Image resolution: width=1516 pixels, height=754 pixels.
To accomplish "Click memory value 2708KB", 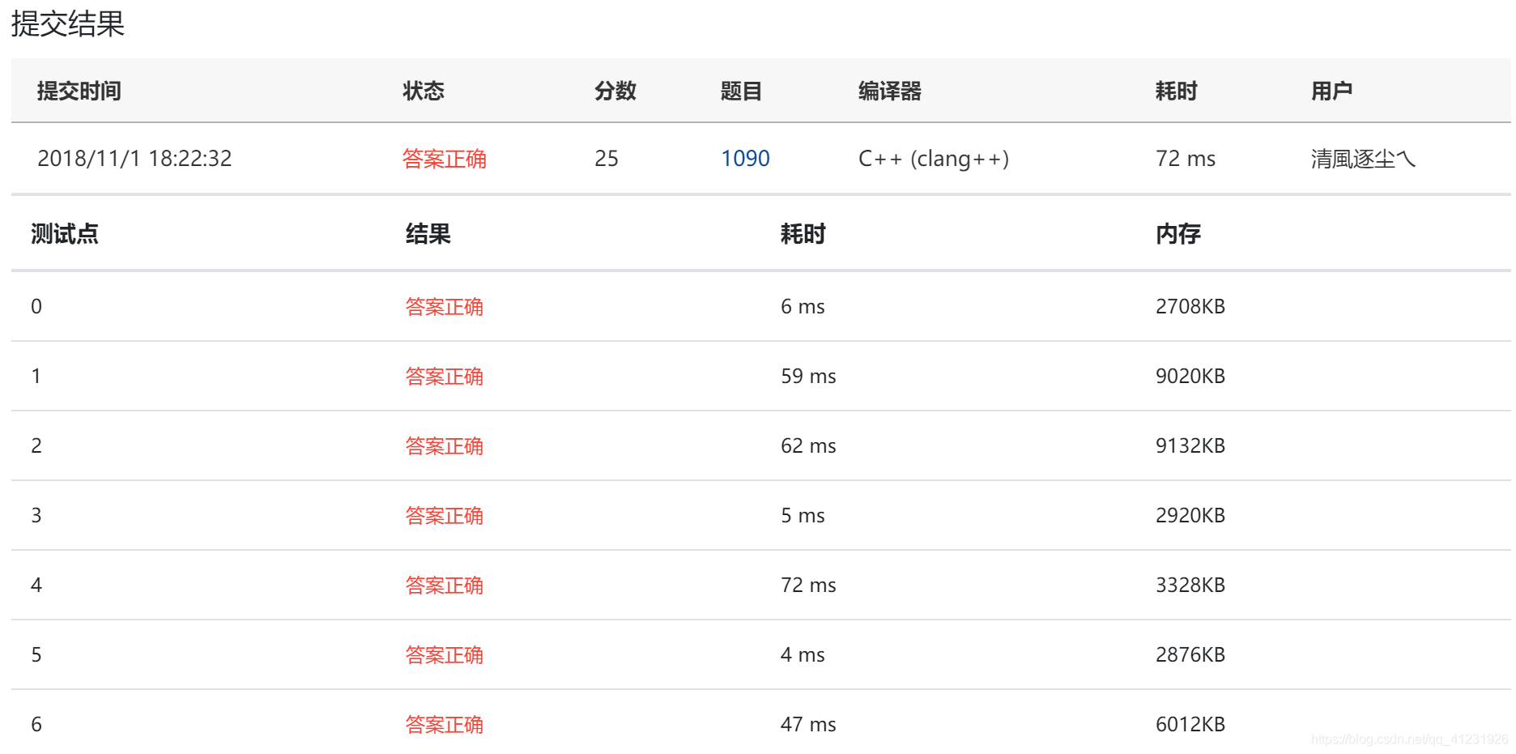I will 1190,307.
